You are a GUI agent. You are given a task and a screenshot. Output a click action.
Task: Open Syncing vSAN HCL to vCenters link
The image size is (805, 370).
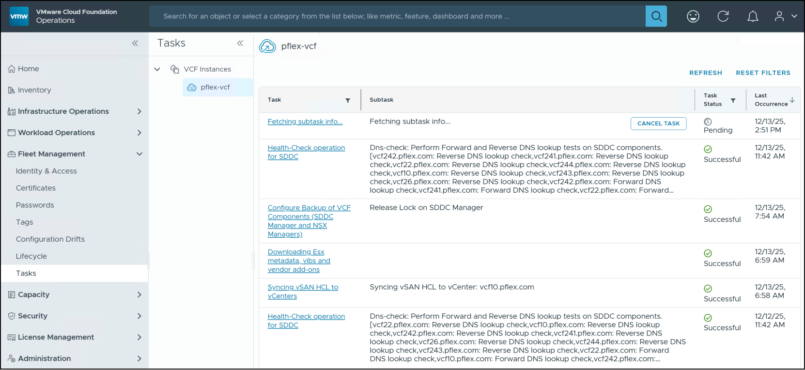pyautogui.click(x=303, y=292)
